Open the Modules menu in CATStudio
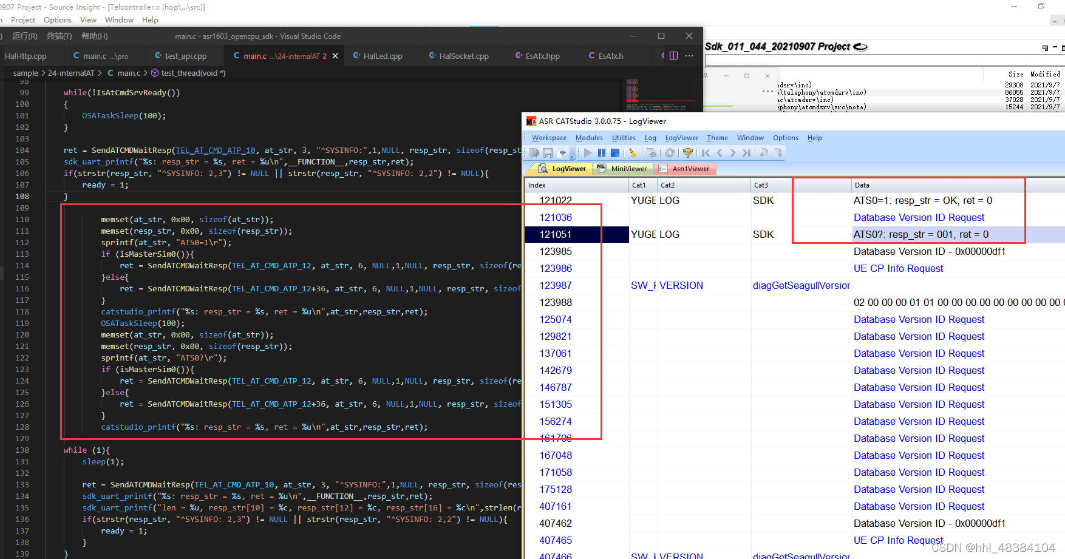This screenshot has width=1065, height=559. pos(589,138)
